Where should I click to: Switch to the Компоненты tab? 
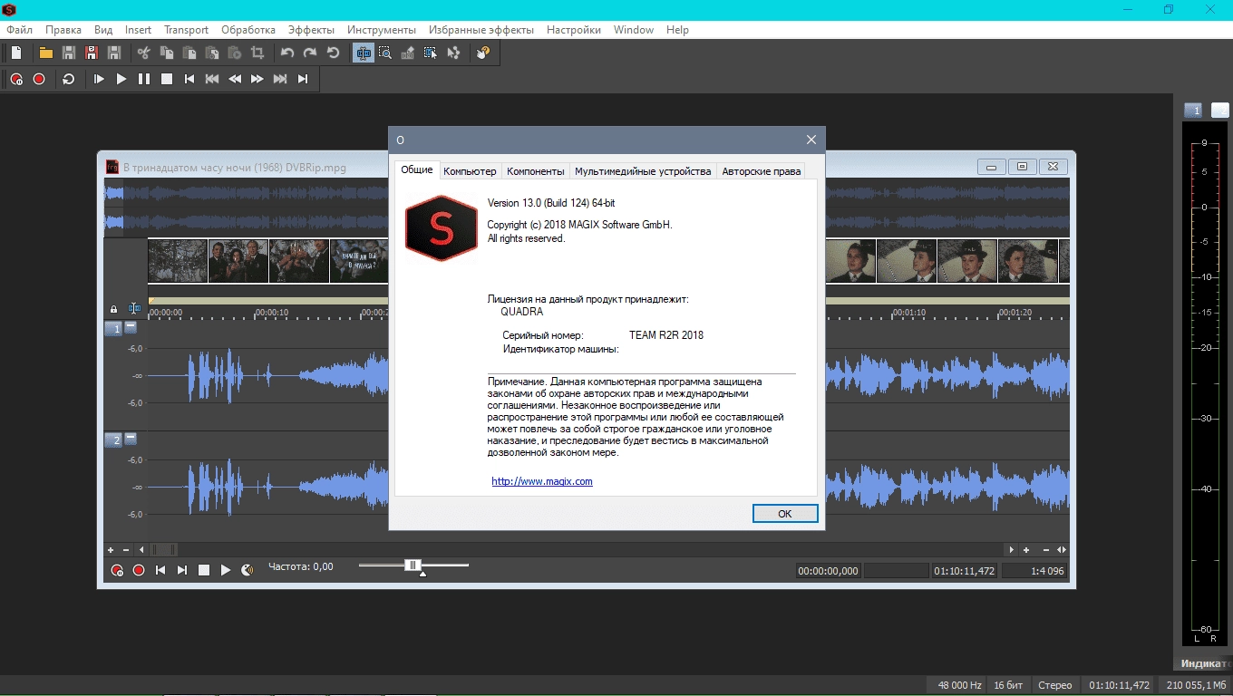coord(536,171)
